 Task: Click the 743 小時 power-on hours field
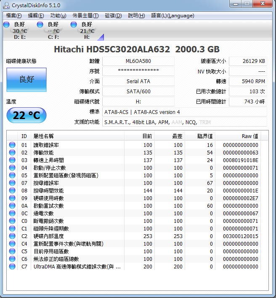pos(248,101)
